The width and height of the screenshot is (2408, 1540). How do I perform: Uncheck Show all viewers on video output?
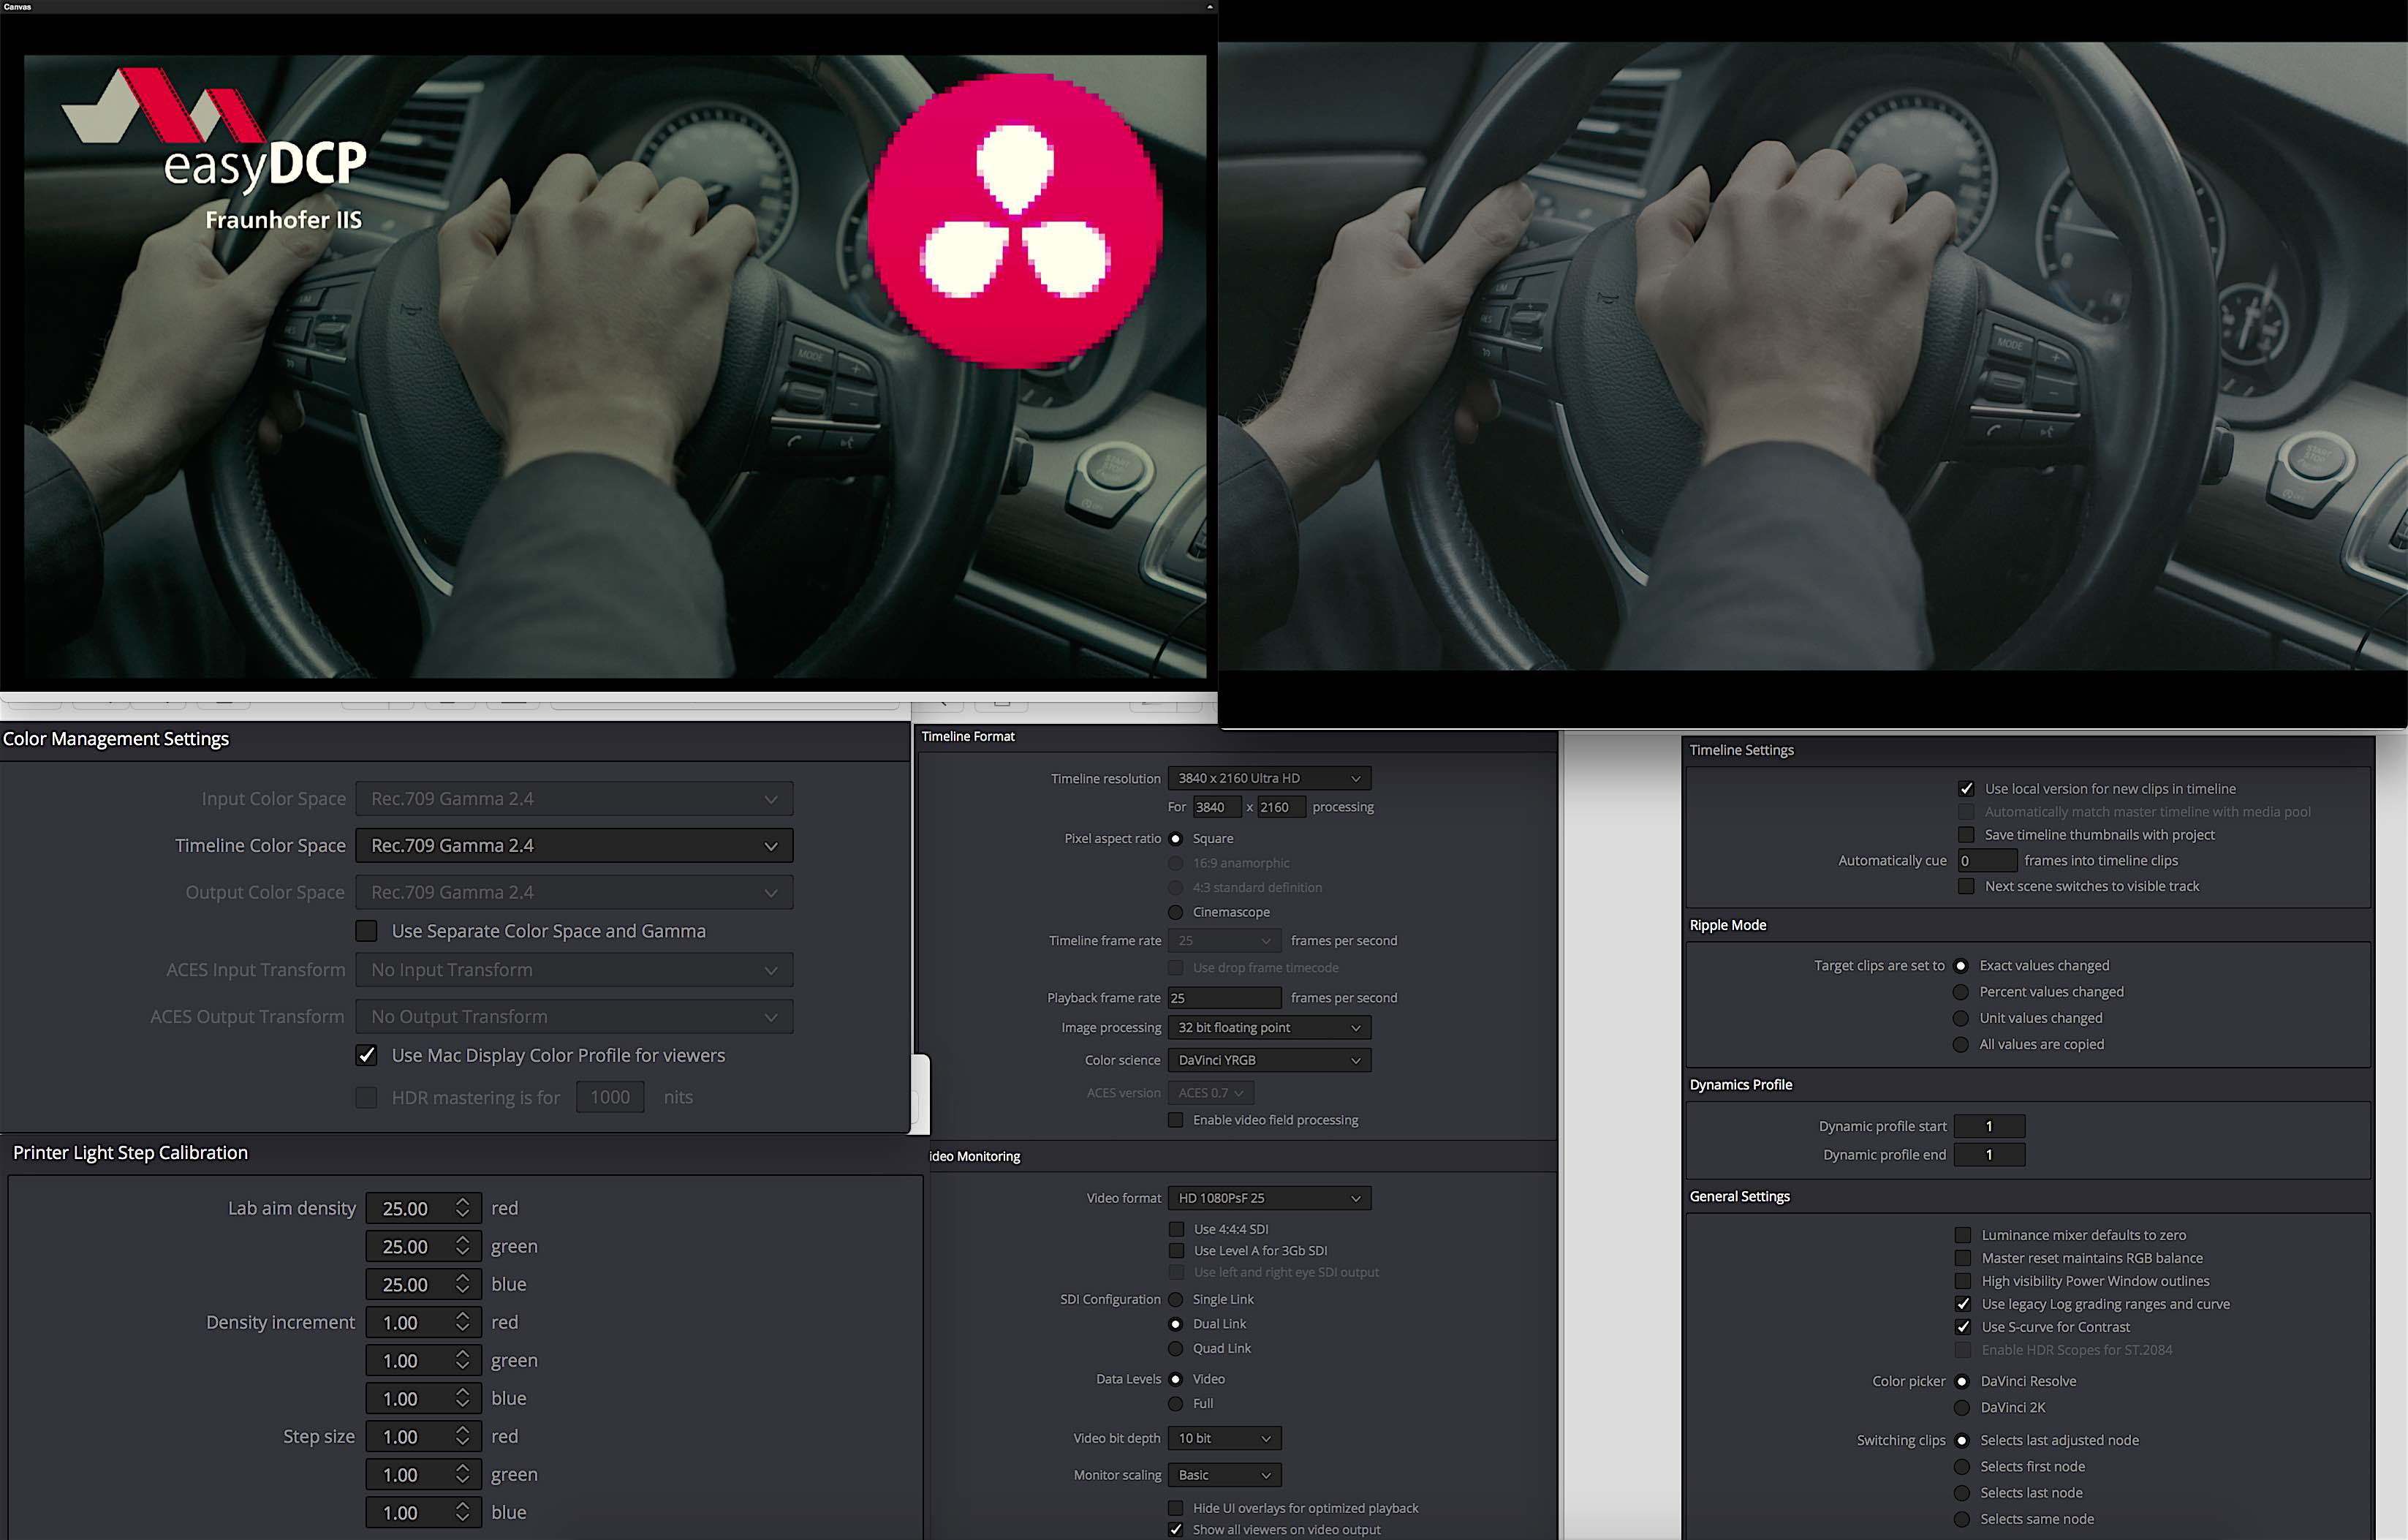(x=1176, y=1530)
